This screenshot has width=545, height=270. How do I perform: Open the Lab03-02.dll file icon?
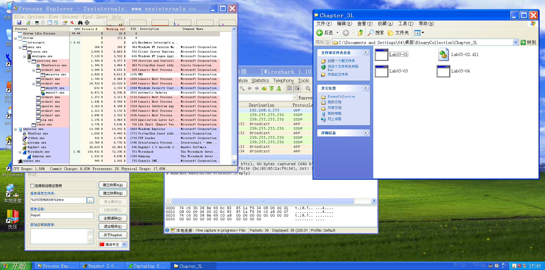tap(443, 55)
